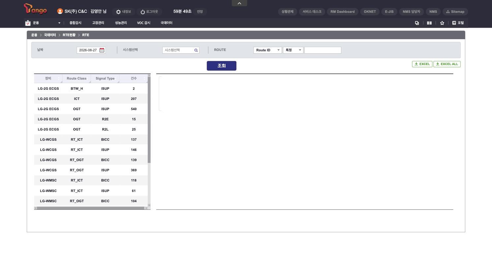The image size is (492, 267).
Task: Click the overlapping windows icon
Action: [417, 23]
